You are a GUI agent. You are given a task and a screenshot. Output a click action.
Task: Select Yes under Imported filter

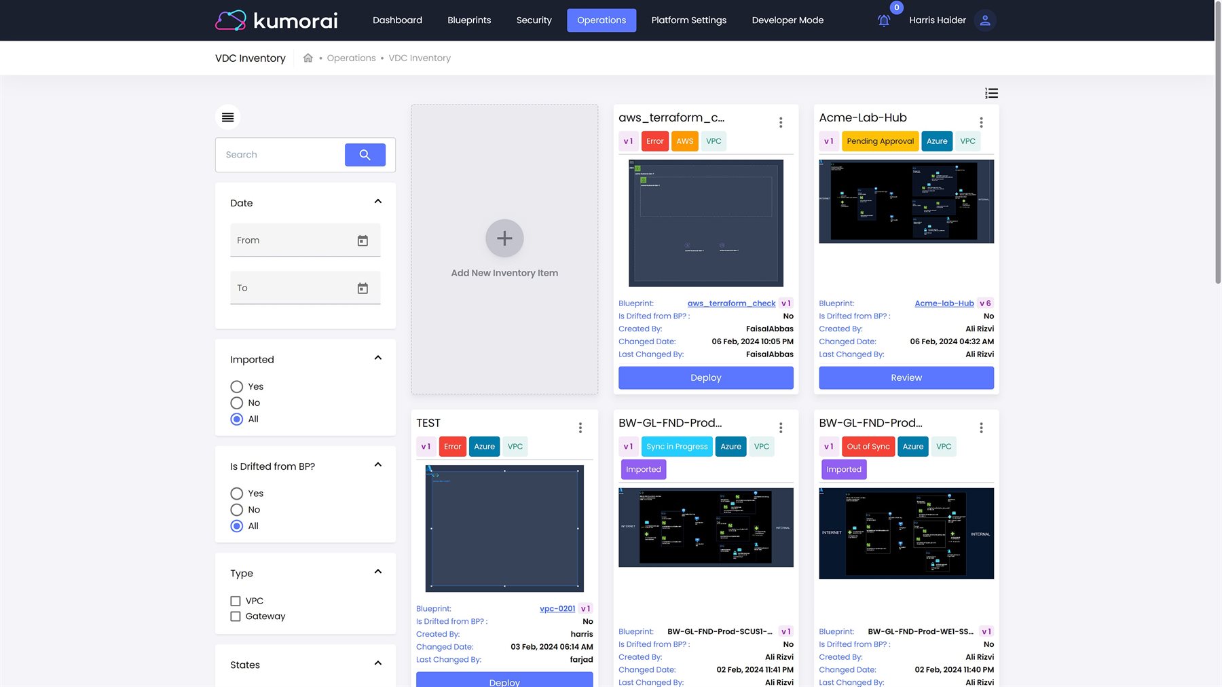click(237, 387)
